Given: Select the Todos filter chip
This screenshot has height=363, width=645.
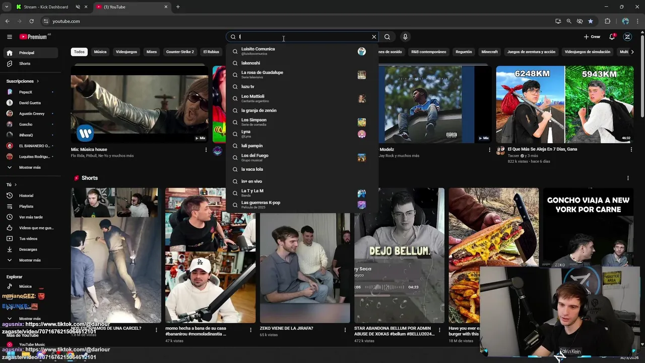Looking at the screenshot, I should pyautogui.click(x=79, y=52).
